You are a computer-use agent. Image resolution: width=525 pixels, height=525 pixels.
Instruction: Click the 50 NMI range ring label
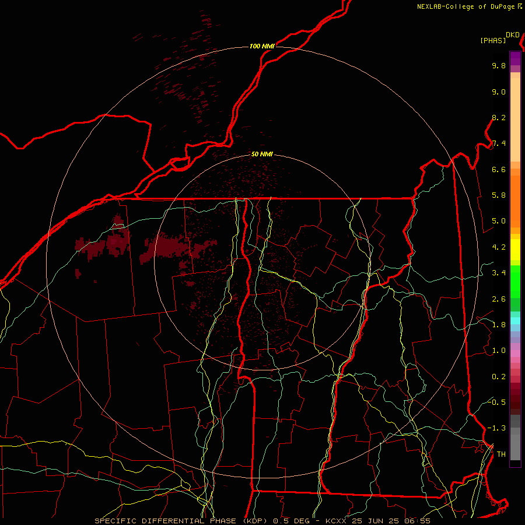[x=262, y=154]
